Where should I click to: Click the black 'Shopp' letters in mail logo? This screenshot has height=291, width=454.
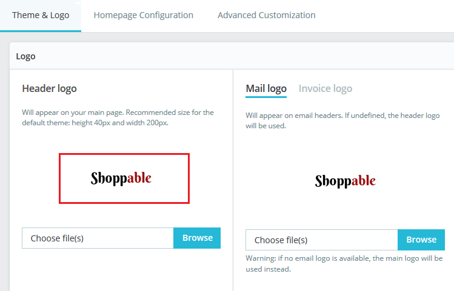[332, 181]
